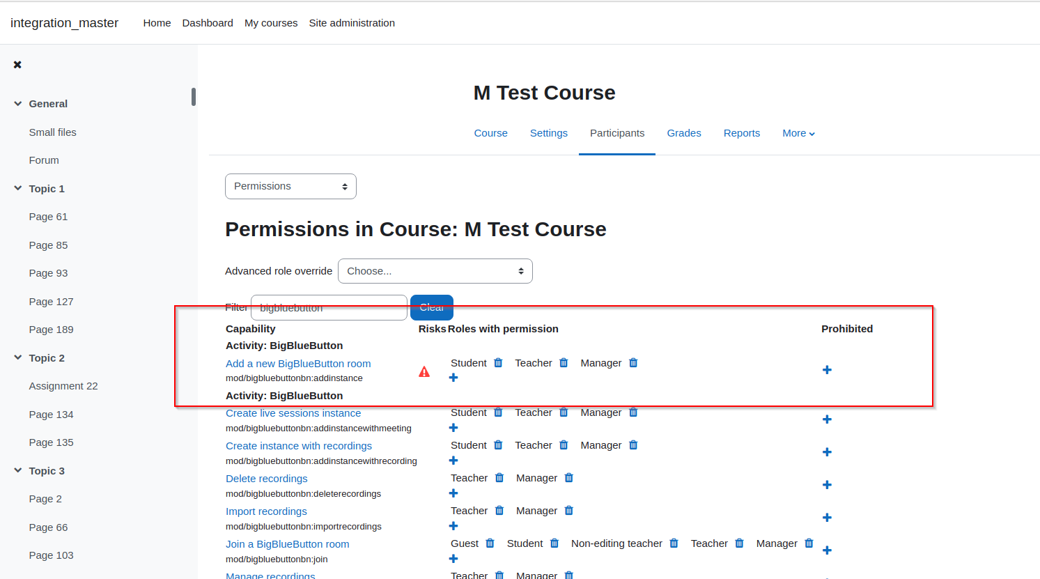This screenshot has width=1040, height=579.
Task: Add prohibited role for Delete recordings
Action: [x=827, y=485]
